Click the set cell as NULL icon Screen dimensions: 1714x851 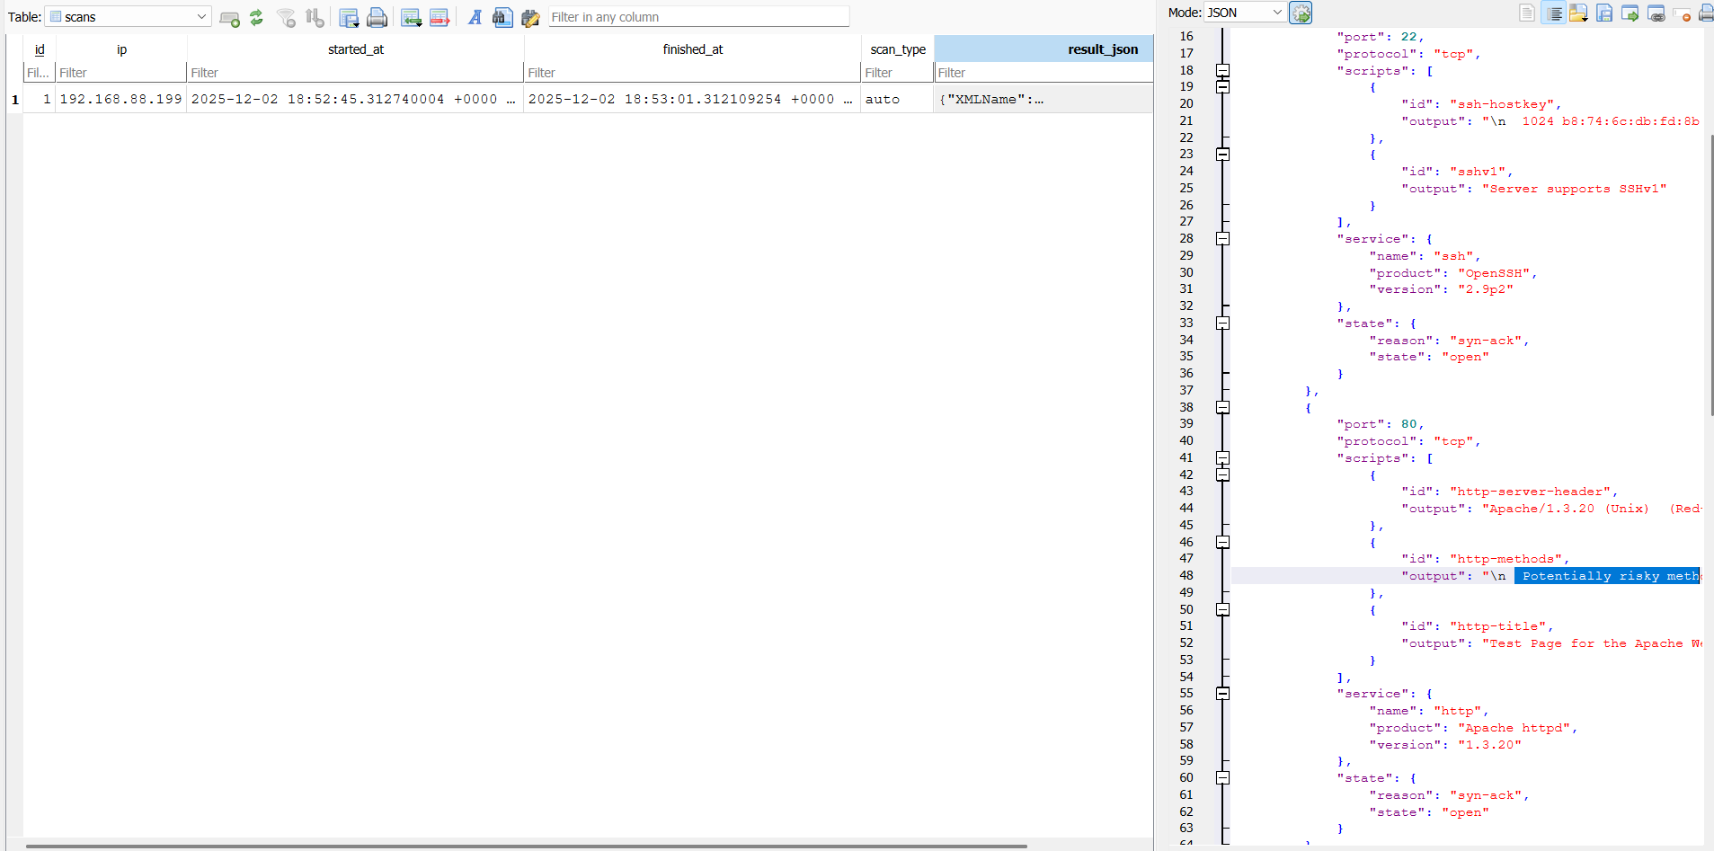click(1682, 13)
